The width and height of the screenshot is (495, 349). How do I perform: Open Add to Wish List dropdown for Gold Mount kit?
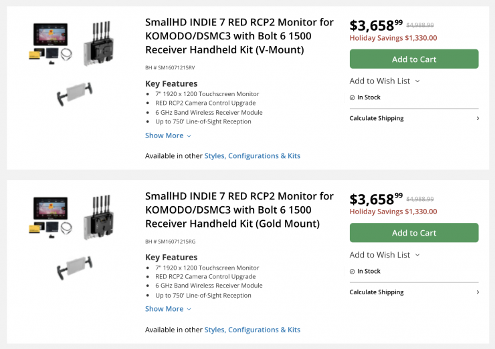(x=385, y=255)
